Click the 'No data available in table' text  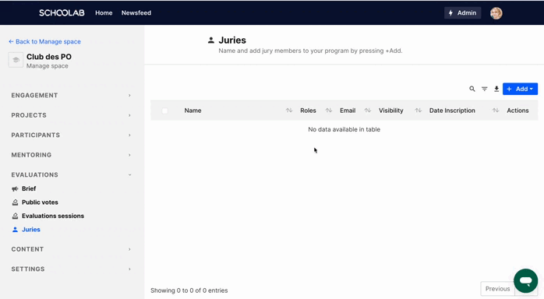coord(344,129)
